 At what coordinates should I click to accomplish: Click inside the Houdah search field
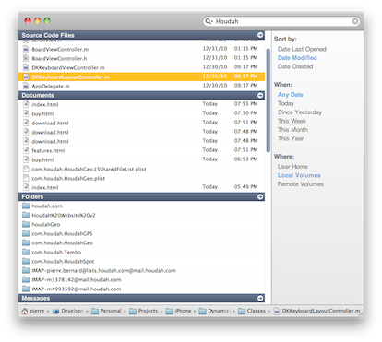coord(281,21)
